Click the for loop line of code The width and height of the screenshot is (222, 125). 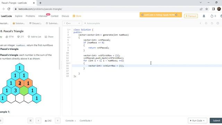coord(104,61)
